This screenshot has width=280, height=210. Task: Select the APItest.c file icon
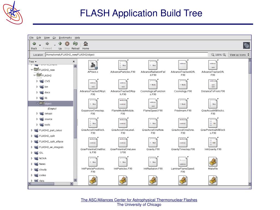93,65
